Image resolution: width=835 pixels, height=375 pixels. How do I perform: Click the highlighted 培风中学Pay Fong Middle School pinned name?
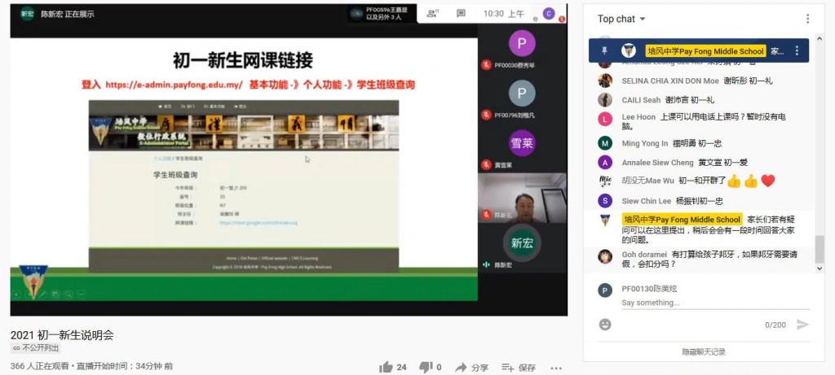(x=706, y=51)
